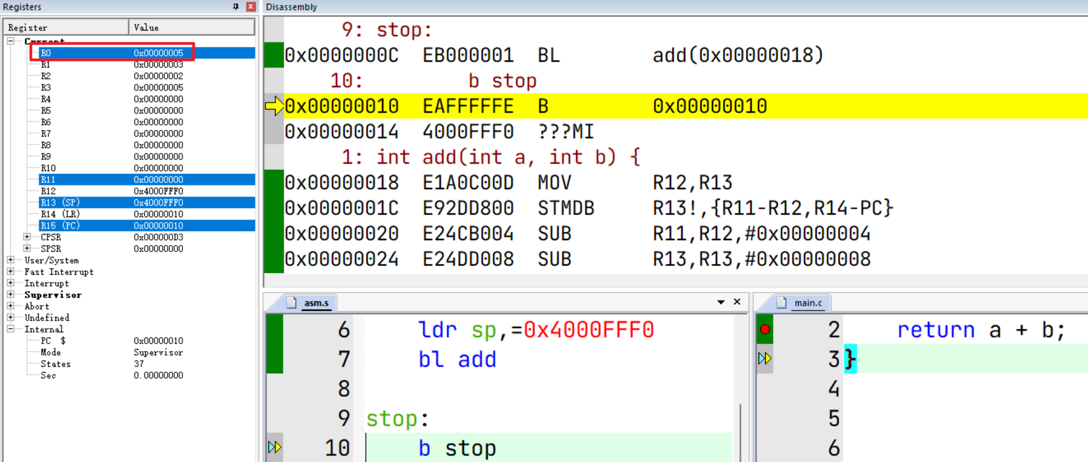The image size is (1088, 462).
Task: Close the asm.s editor pane
Action: (737, 301)
